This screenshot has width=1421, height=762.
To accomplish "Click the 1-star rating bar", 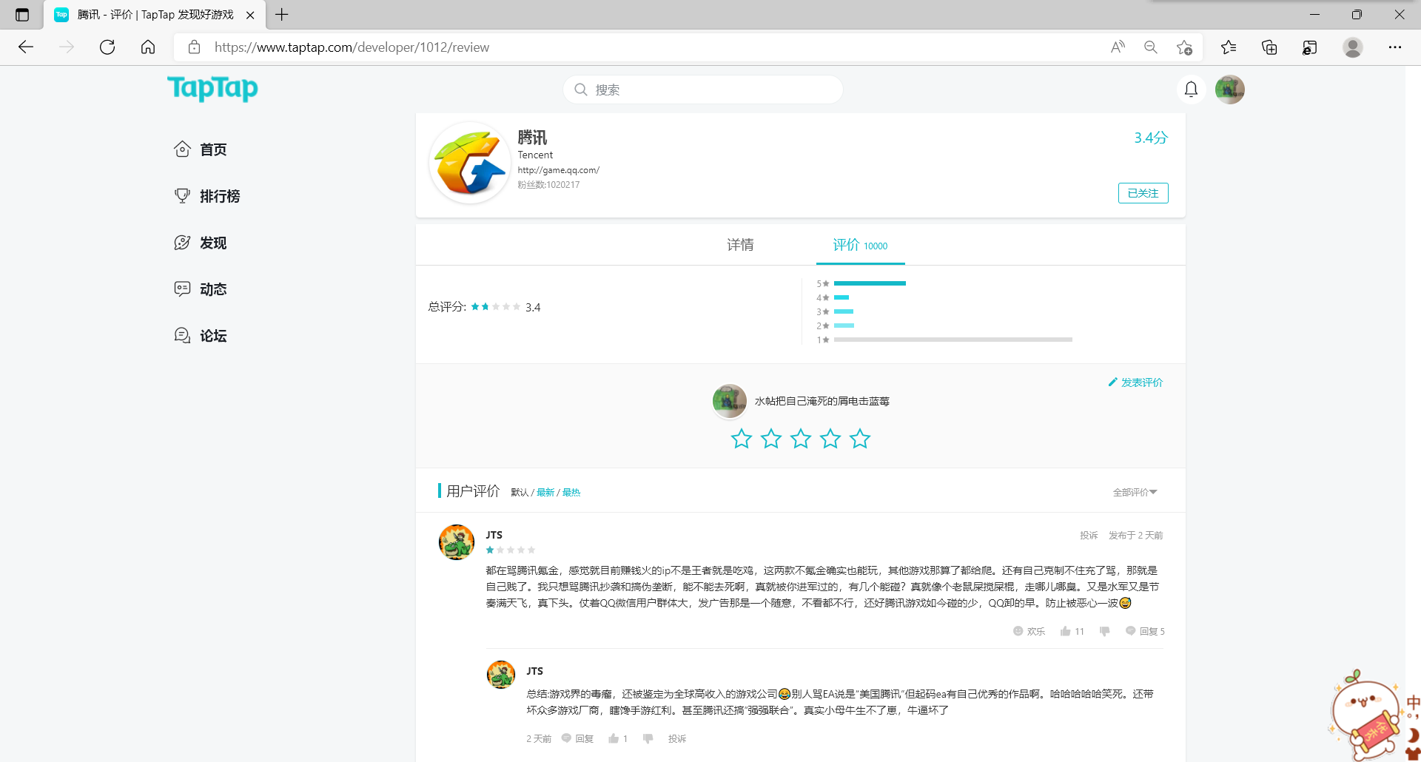I will tap(953, 340).
